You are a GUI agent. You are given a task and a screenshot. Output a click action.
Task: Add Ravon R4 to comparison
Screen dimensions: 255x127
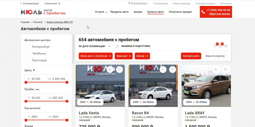pyautogui.click(x=163, y=69)
